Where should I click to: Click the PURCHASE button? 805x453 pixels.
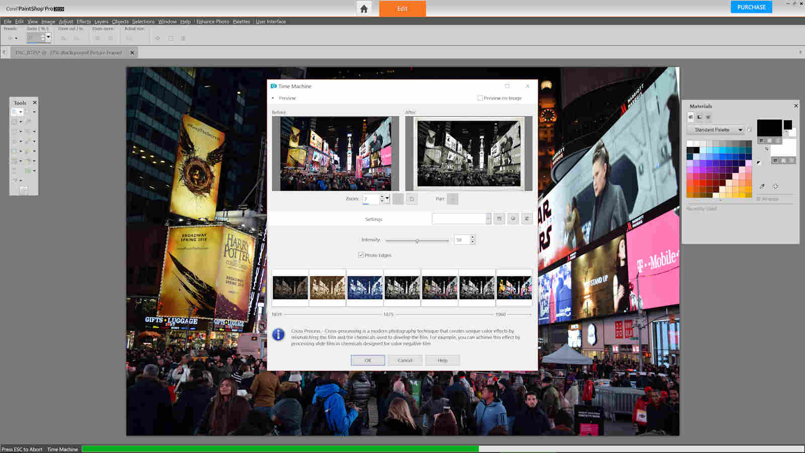click(751, 7)
